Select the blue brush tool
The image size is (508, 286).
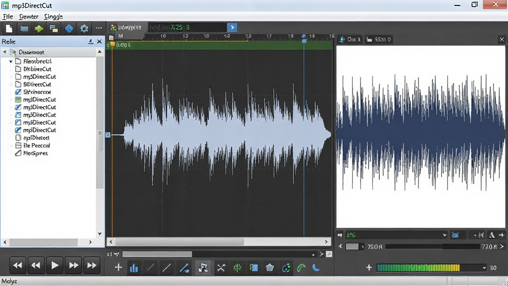point(185,268)
